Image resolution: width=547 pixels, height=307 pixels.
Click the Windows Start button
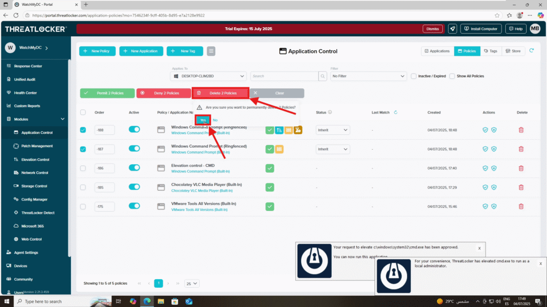pyautogui.click(x=6, y=302)
